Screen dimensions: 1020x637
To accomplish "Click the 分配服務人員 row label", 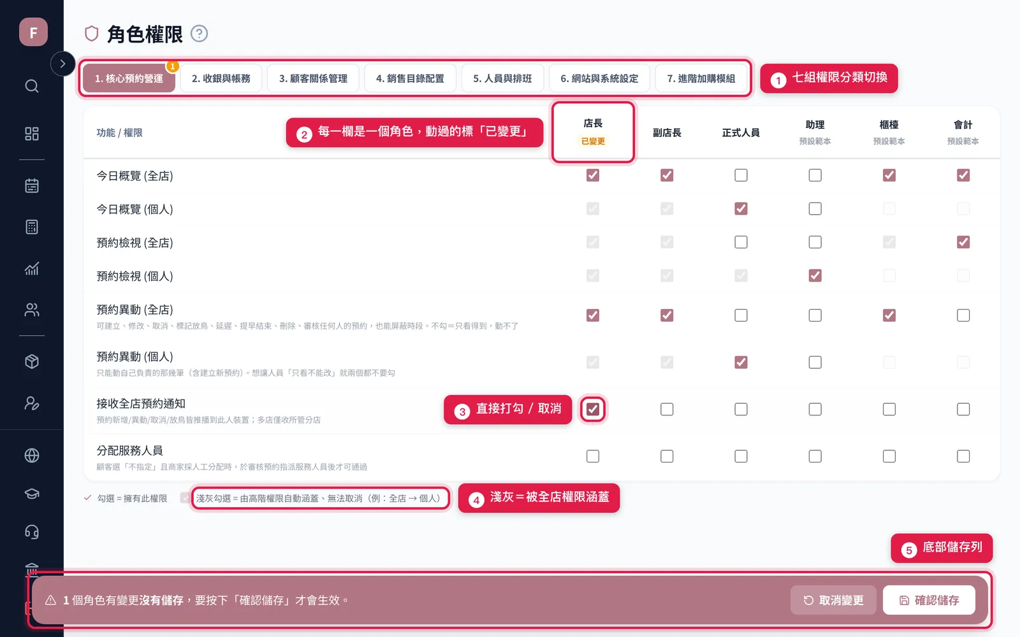I will pos(129,450).
